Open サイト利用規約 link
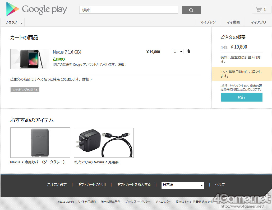The width and height of the screenshot is (272, 210). coord(87,202)
